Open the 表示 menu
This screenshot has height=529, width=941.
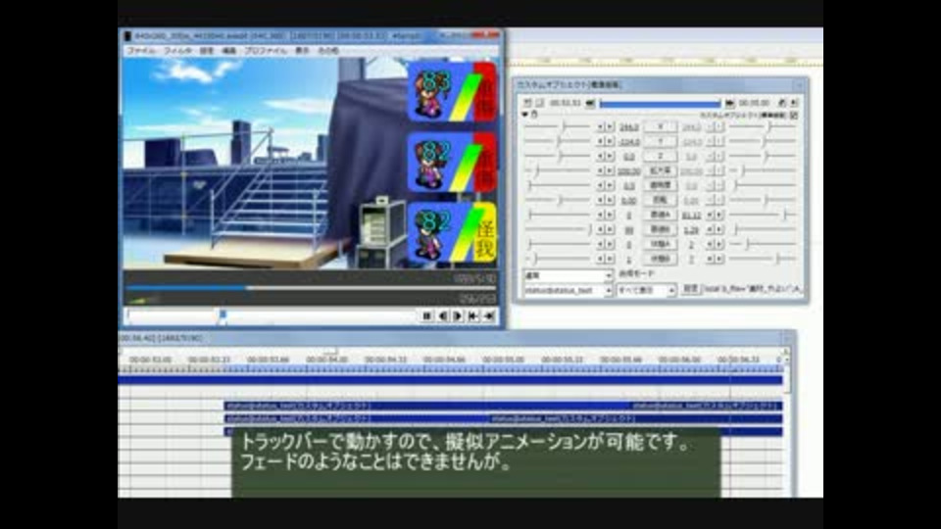(x=302, y=51)
